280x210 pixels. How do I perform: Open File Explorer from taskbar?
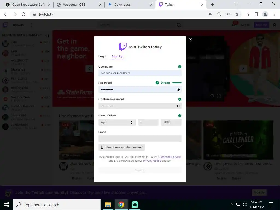click(x=108, y=205)
